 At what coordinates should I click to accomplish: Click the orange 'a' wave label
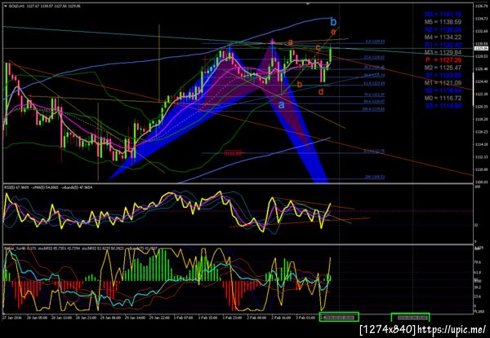(x=290, y=42)
